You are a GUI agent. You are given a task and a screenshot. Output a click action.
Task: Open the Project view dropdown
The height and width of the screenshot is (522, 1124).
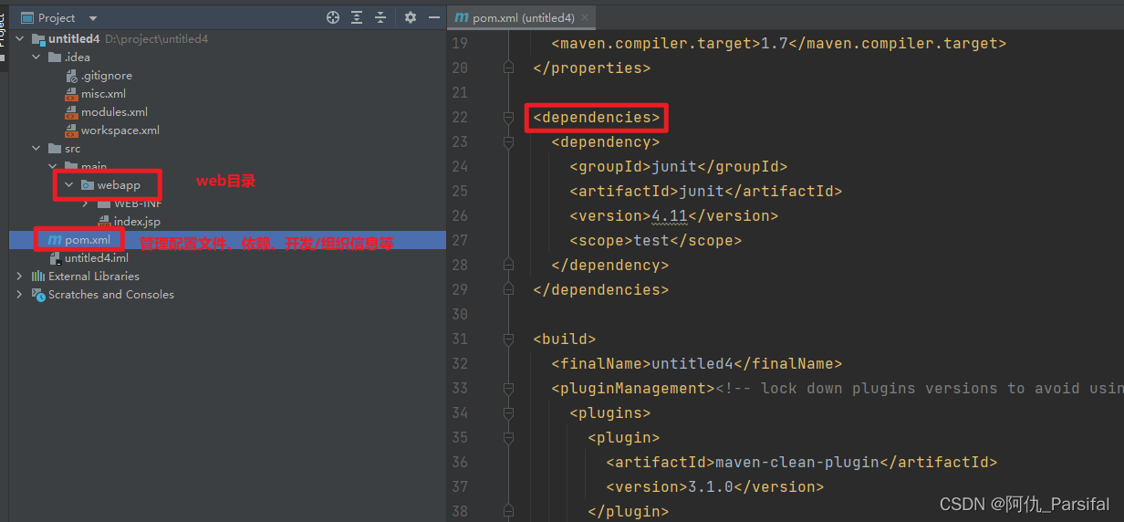click(93, 18)
